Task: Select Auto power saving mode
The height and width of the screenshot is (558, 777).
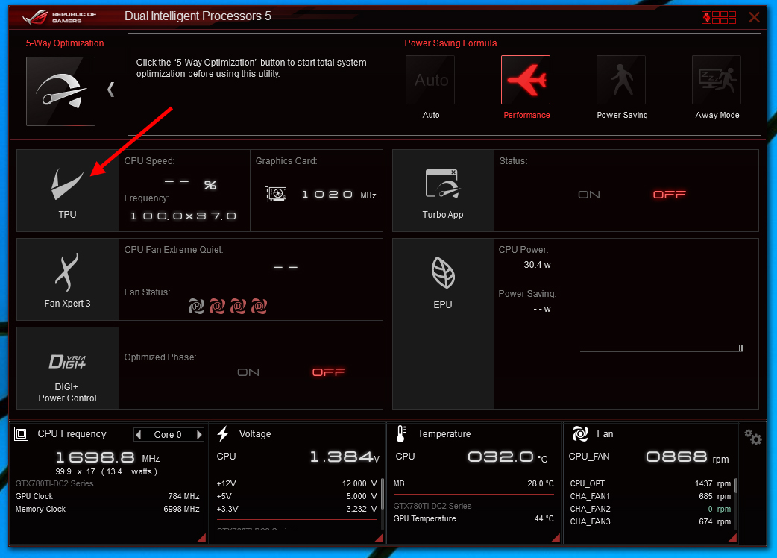Action: click(x=430, y=80)
